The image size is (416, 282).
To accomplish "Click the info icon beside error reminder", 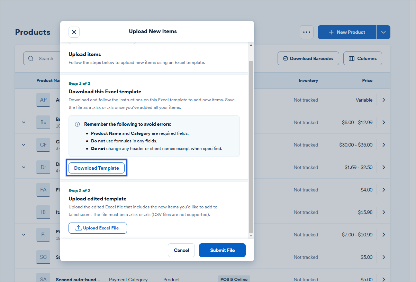I will pyautogui.click(x=78, y=124).
